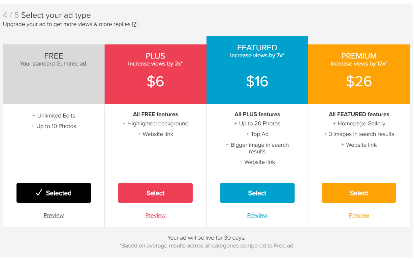Select the PREMIUM ad type button
The width and height of the screenshot is (414, 260).
point(359,193)
